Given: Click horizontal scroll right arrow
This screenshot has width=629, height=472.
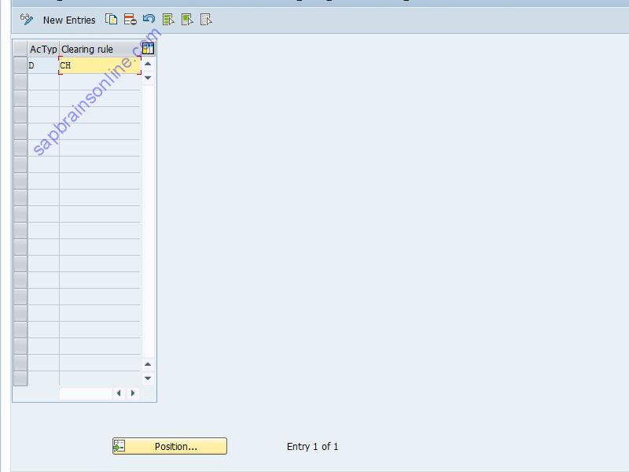Looking at the screenshot, I should (x=133, y=393).
